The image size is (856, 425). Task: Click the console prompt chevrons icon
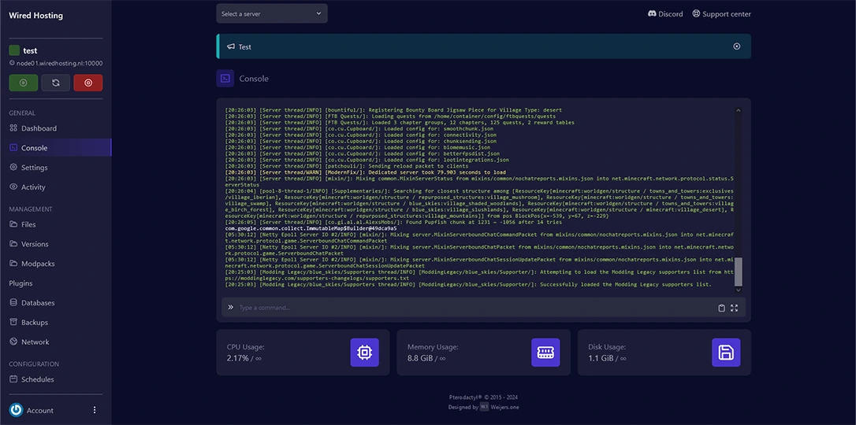tap(230, 307)
